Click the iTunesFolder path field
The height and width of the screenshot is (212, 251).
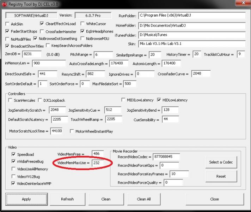point(192,35)
